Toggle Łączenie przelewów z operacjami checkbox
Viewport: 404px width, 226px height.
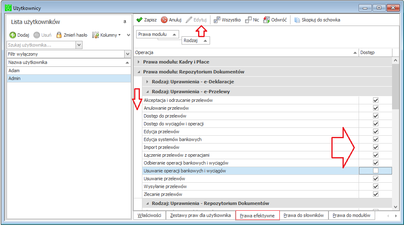376,155
